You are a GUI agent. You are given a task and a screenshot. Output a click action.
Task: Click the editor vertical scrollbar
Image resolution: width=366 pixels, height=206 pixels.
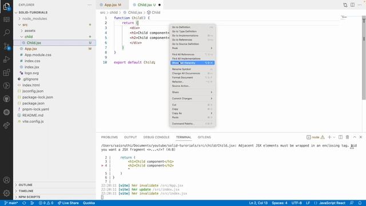(x=364, y=58)
